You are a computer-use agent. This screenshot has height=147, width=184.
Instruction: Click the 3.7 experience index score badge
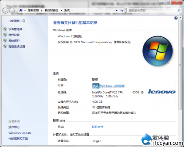96,86
